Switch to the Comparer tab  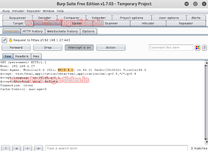[x=71, y=18]
